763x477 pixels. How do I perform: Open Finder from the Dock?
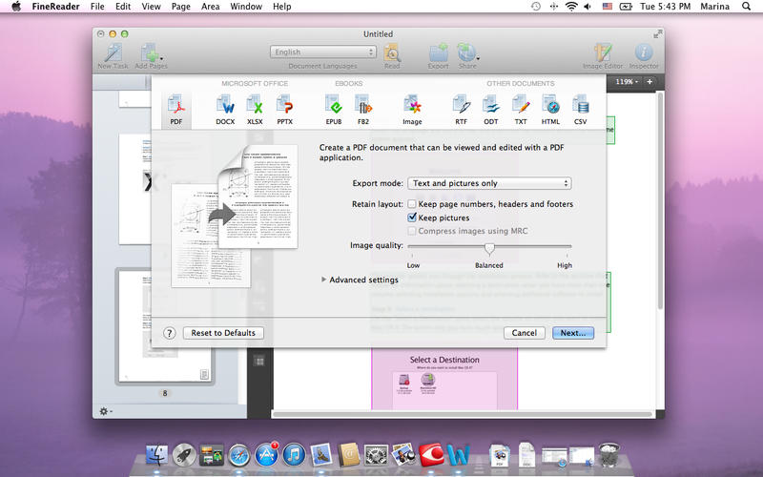click(156, 455)
